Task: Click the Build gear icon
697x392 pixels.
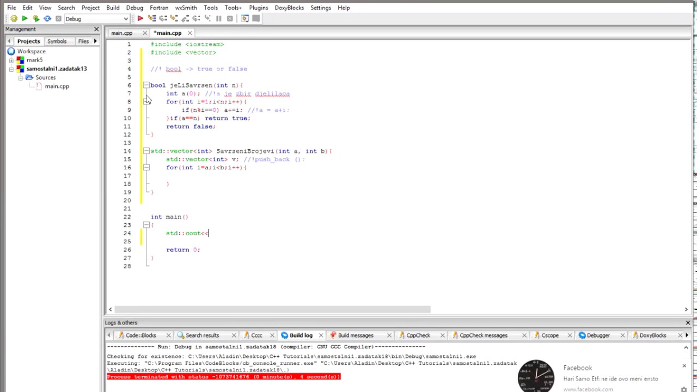Action: point(14,19)
